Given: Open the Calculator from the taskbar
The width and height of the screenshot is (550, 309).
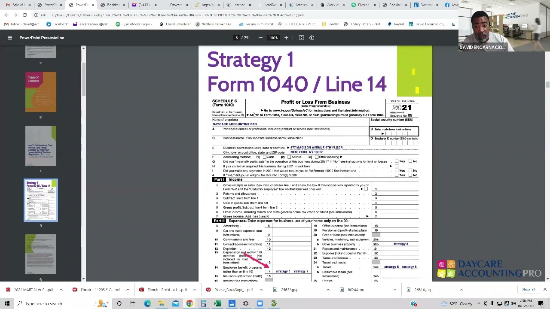Looking at the screenshot, I should [x=204, y=303].
